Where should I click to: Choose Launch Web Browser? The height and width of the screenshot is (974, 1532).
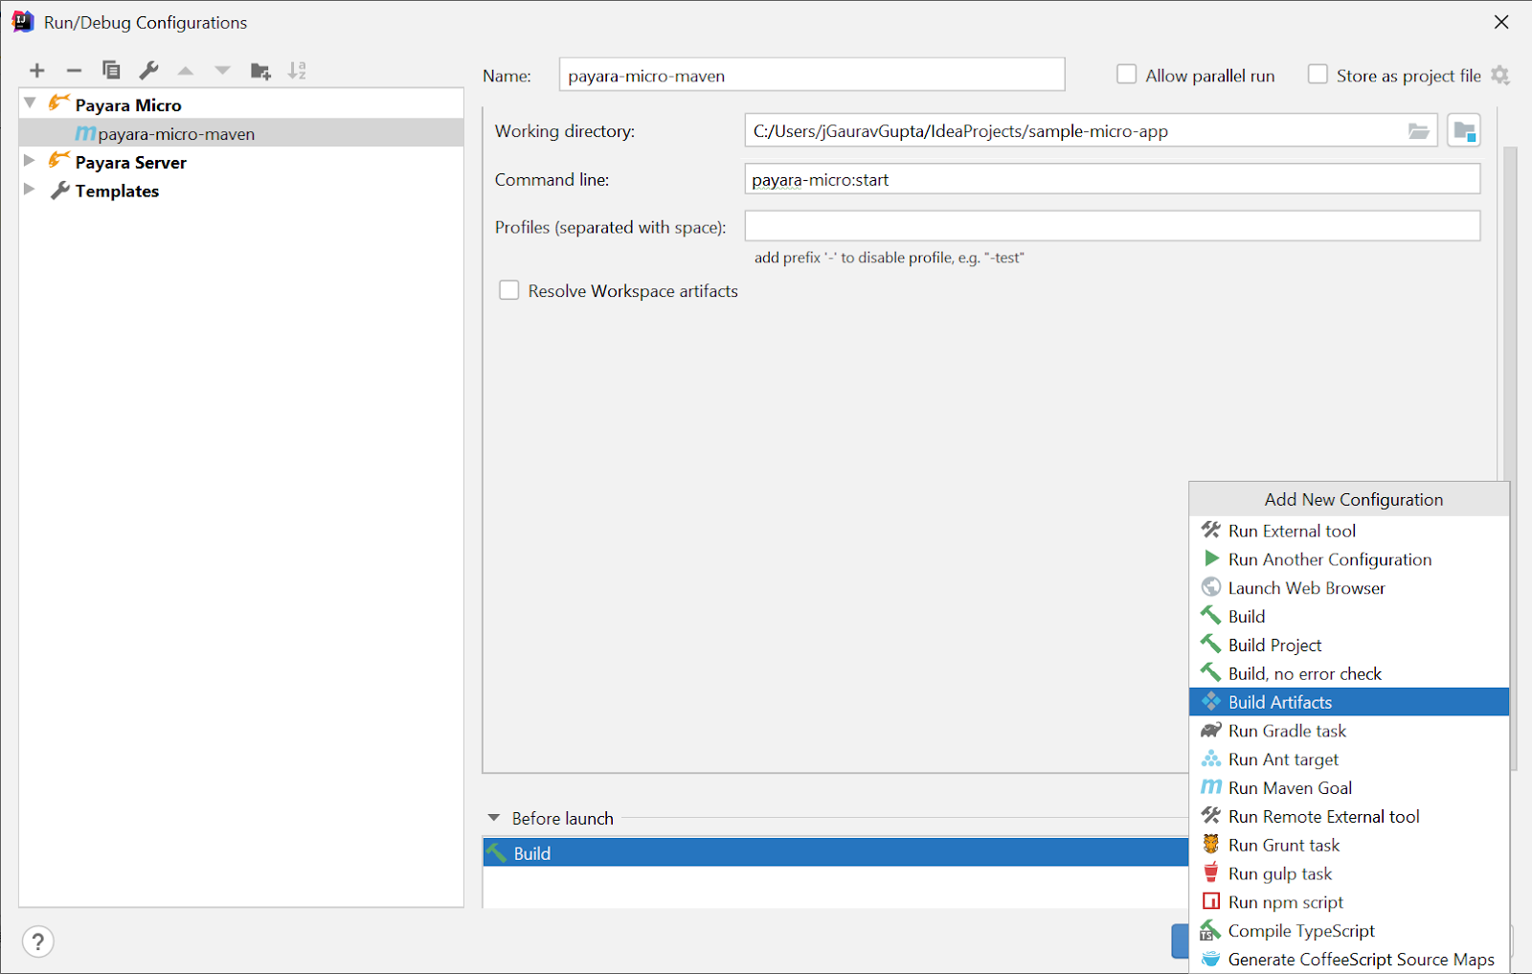click(x=1349, y=588)
